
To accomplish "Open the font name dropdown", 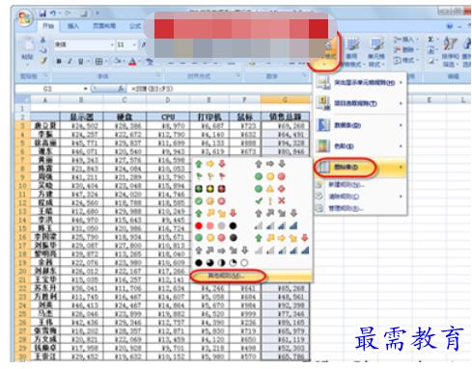I will [112, 44].
